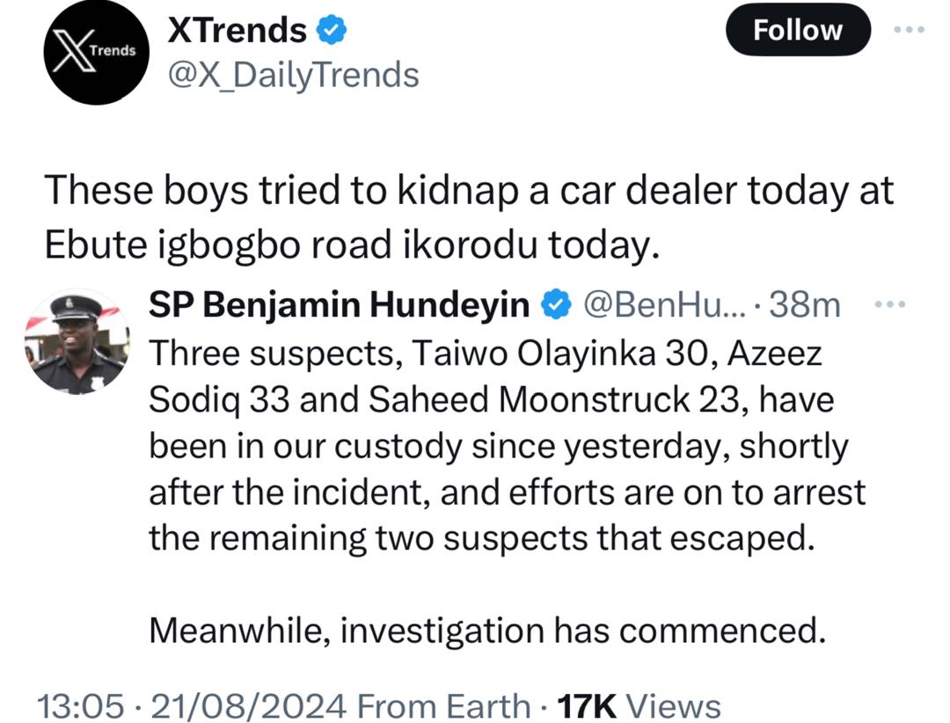Open SP Benjamin Hundeyin's profile name
This screenshot has height=723, width=950.
click(x=340, y=305)
